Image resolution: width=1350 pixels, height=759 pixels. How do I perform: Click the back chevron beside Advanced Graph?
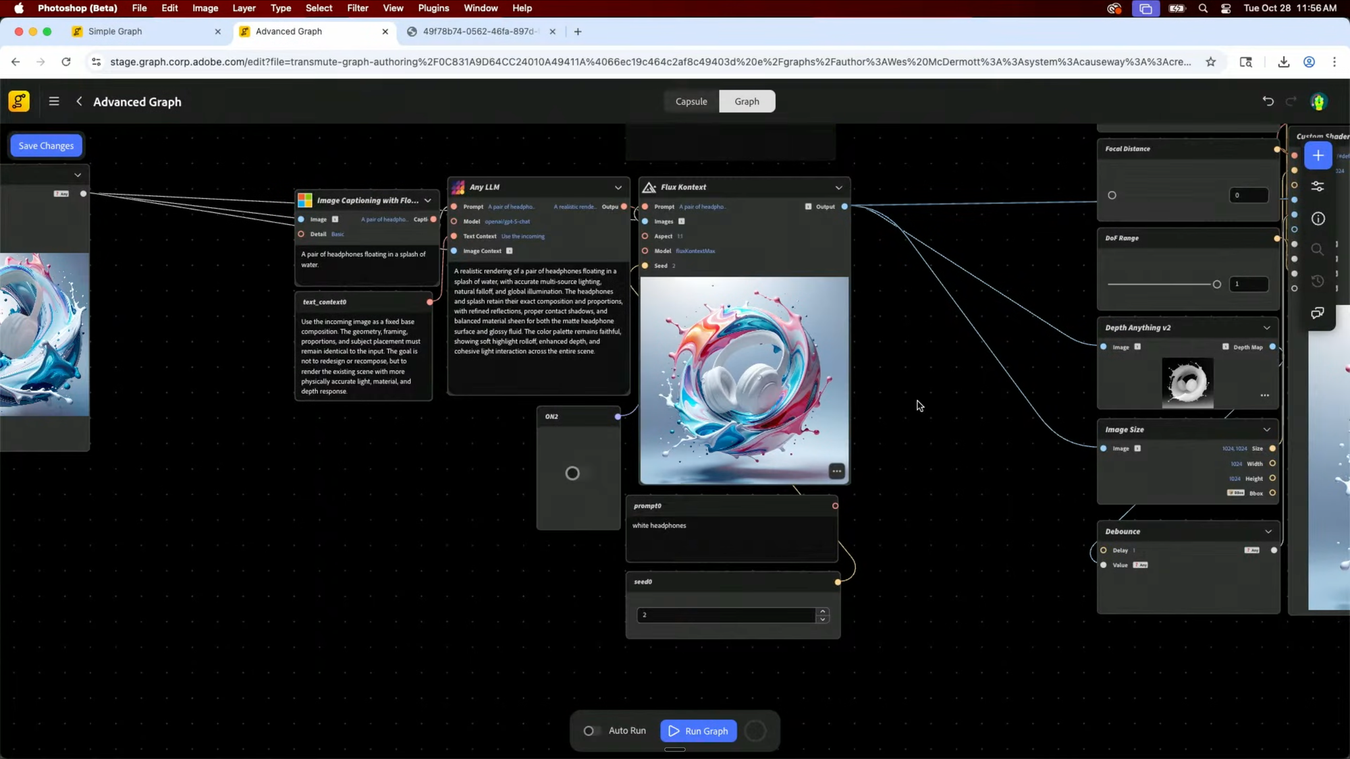click(79, 101)
